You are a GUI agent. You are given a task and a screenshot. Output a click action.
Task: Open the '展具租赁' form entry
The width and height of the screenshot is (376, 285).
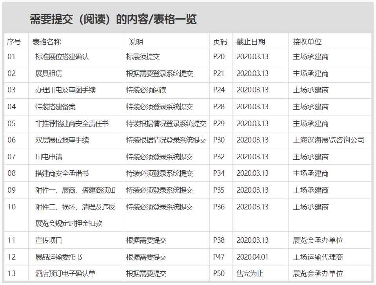(x=49, y=74)
